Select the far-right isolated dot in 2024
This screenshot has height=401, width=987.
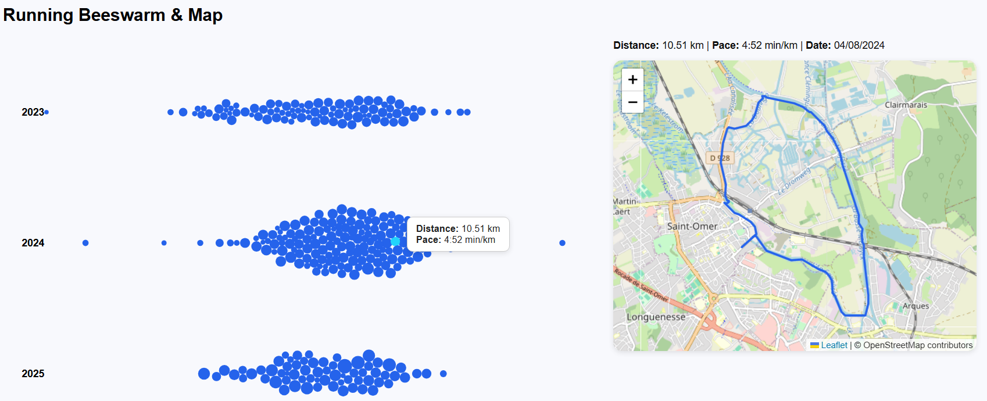562,243
